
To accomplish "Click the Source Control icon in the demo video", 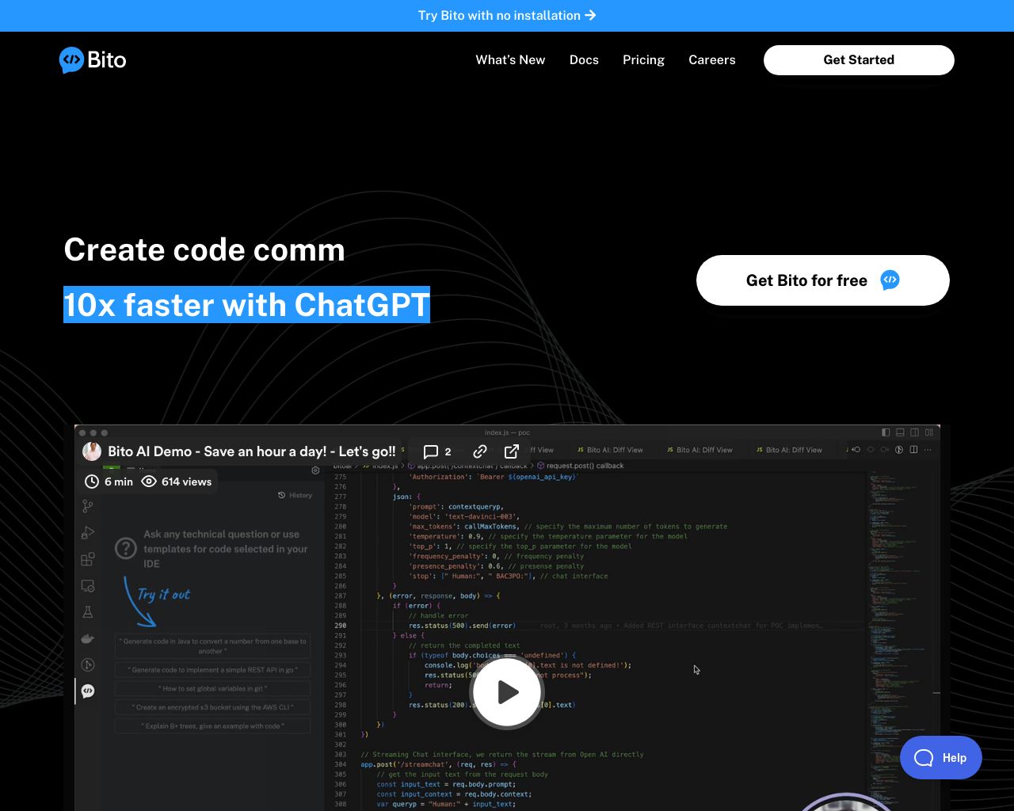I will [88, 506].
